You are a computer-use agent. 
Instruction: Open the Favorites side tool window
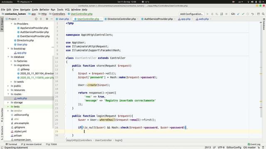pos(2,115)
